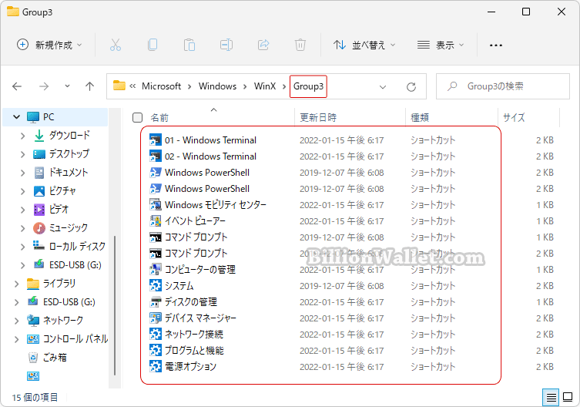This screenshot has height=407, width=580.
Task: Collapse the PC tree node
Action: coord(16,117)
